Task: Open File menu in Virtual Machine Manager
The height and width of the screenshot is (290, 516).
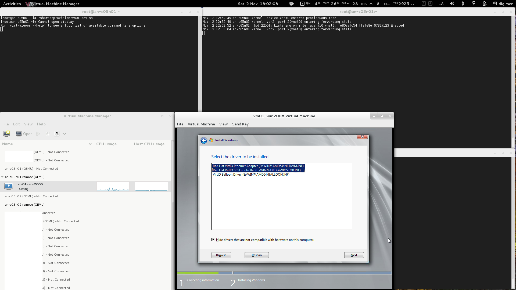Action: 6,124
